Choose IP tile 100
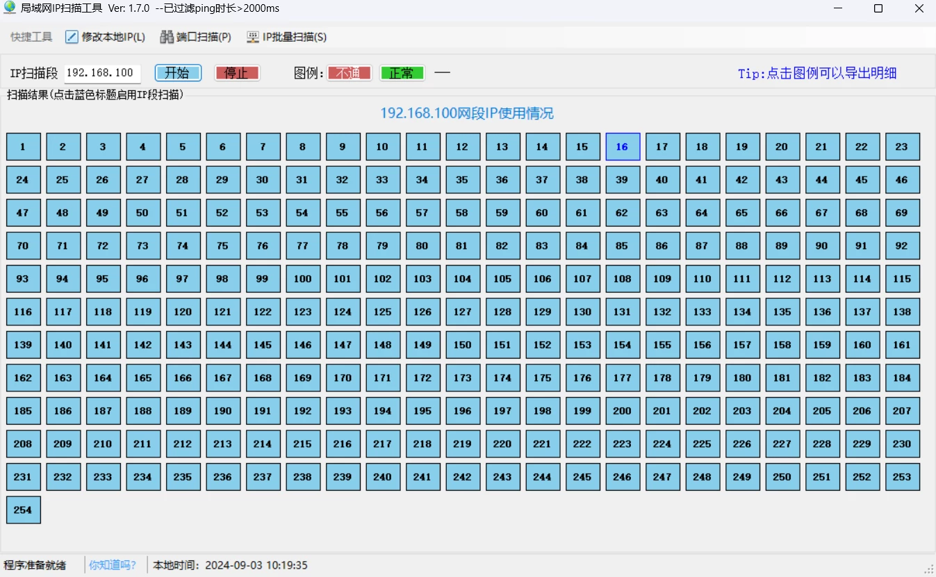 click(302, 279)
